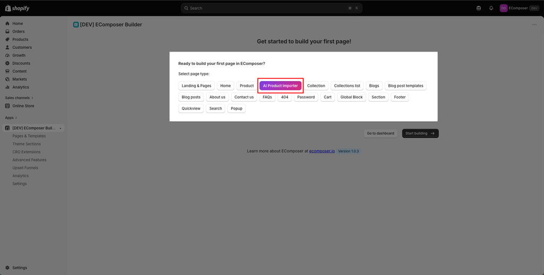Select the Search page type
The height and width of the screenshot is (275, 544).
[x=216, y=109]
